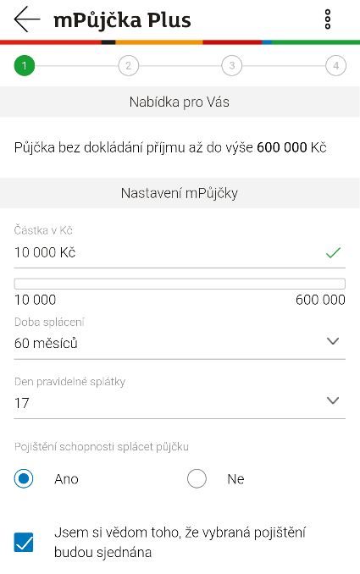Screen dimensions: 360x574
Task: Jump to step 4 circle
Action: pos(335,65)
